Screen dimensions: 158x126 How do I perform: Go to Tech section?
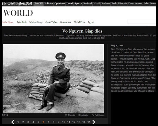click(114, 3)
